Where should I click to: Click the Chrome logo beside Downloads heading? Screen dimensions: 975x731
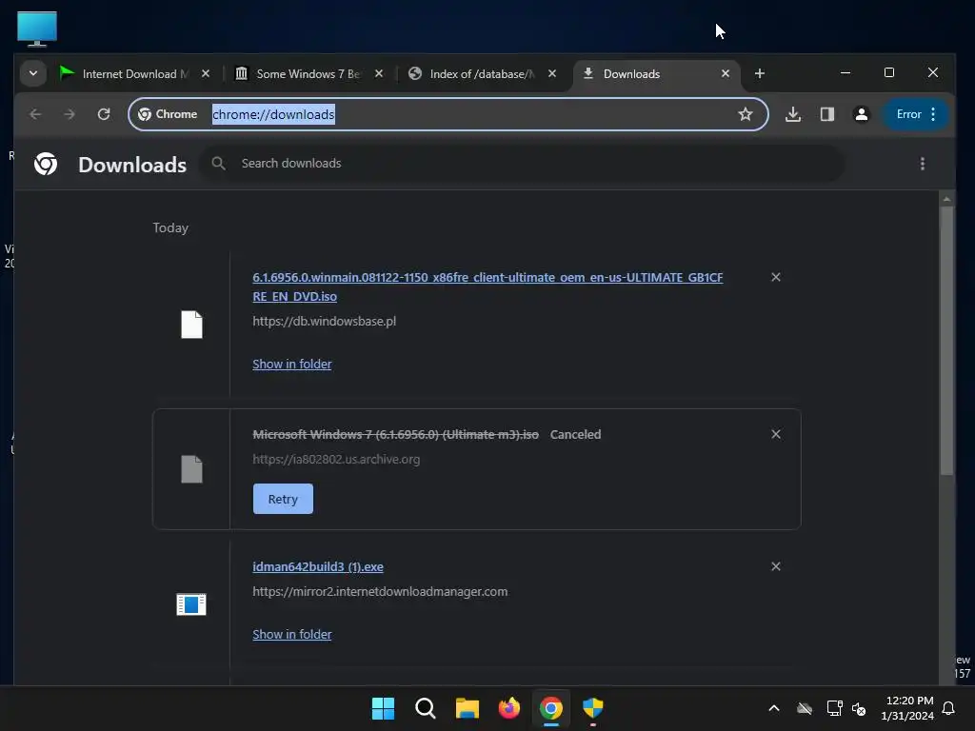[46, 164]
